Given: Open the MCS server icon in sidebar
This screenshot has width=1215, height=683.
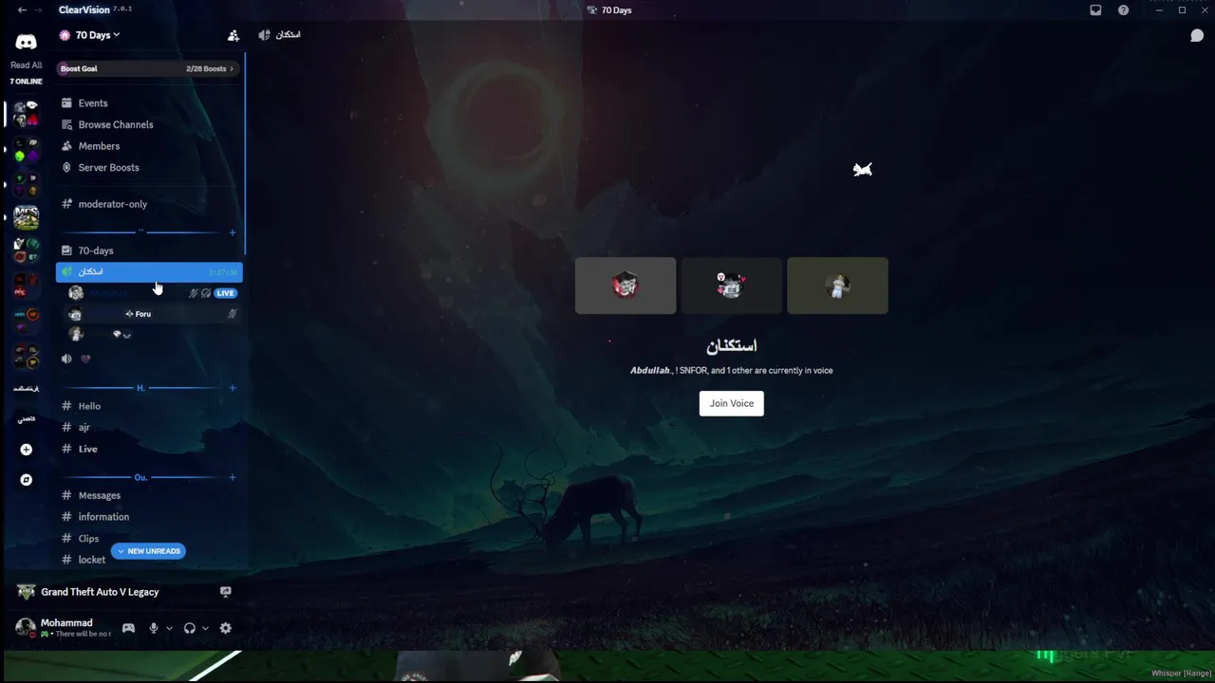Looking at the screenshot, I should (26, 217).
